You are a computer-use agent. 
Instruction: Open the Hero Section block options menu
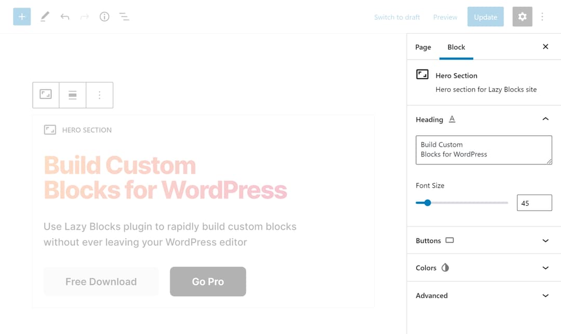pyautogui.click(x=100, y=95)
